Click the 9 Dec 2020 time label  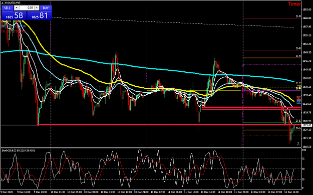click(x=7, y=192)
